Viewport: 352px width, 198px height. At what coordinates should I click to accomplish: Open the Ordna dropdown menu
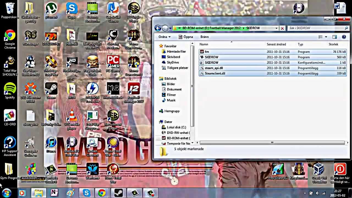tap(164, 37)
